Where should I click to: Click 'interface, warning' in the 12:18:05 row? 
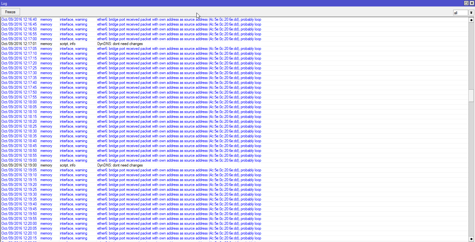tap(73, 107)
